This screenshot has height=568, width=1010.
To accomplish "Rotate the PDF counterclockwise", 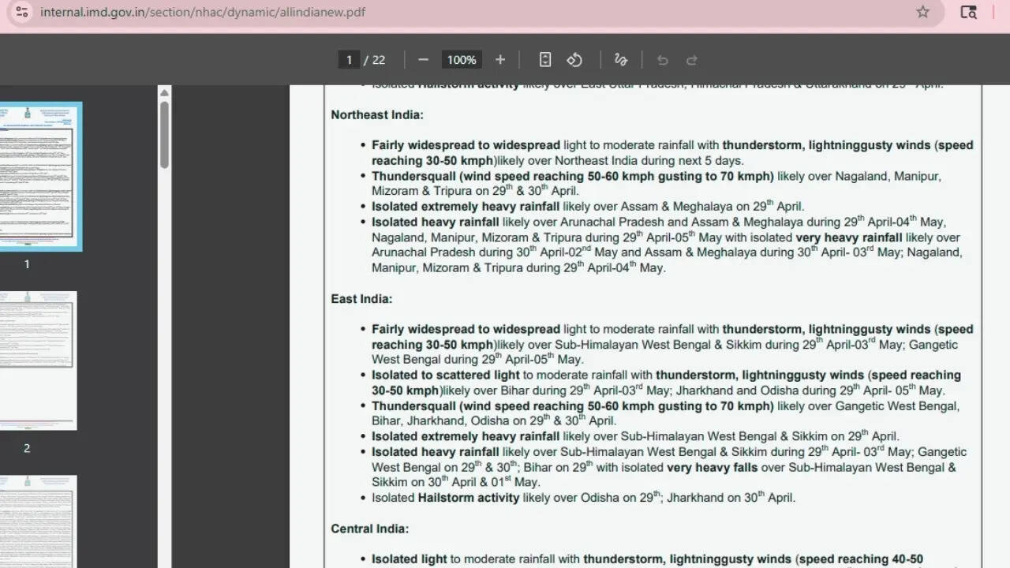I will 574,60.
